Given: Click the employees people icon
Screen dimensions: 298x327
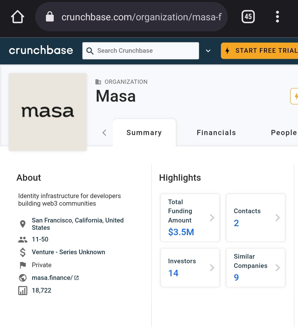Looking at the screenshot, I should [23, 240].
